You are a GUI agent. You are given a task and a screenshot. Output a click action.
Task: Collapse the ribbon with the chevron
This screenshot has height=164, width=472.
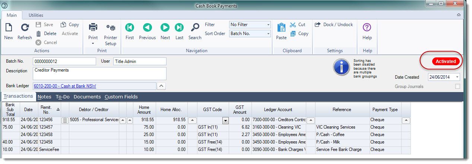coord(459,15)
